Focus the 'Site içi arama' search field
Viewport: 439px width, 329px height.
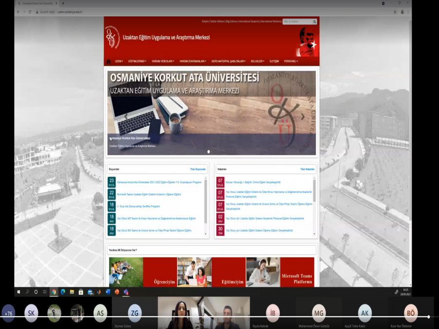[298, 21]
